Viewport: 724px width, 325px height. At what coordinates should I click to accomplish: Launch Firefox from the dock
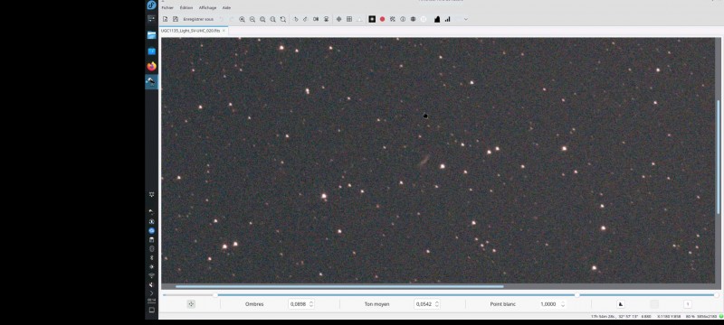(151, 66)
